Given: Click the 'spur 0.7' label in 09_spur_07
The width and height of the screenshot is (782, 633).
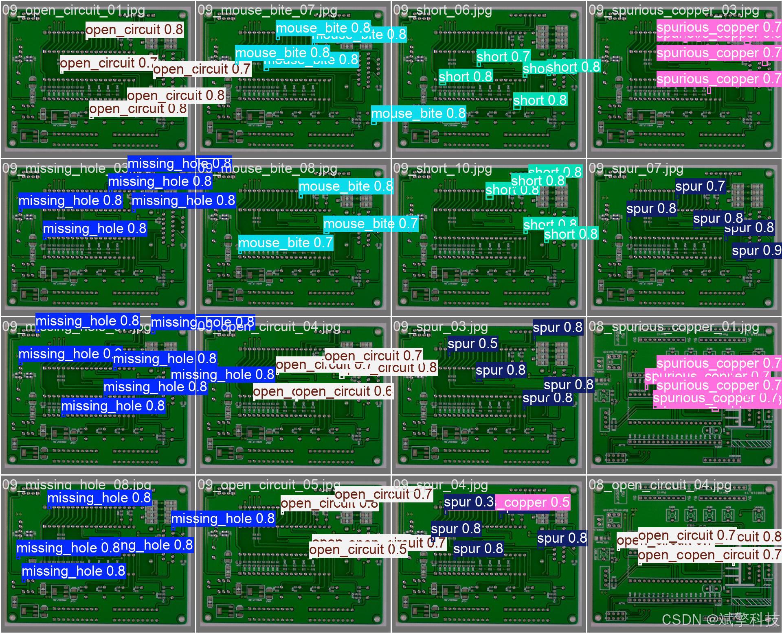Looking at the screenshot, I should tap(700, 186).
